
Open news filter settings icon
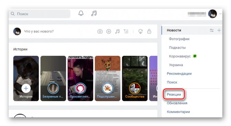click(212, 30)
